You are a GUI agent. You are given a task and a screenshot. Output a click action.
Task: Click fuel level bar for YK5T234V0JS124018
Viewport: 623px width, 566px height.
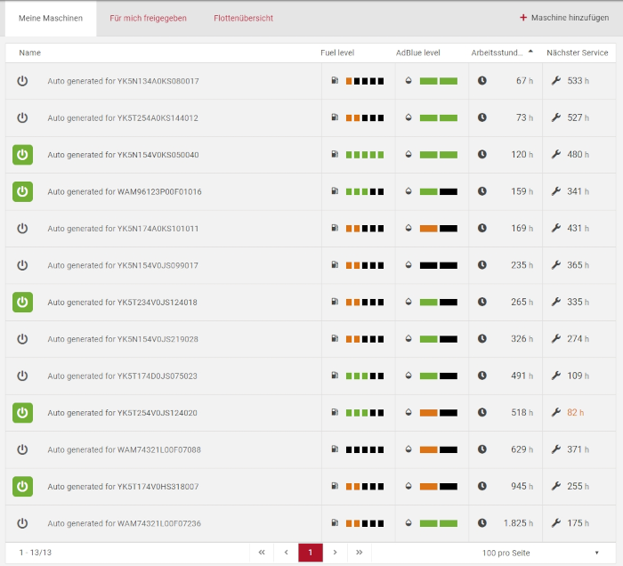(x=365, y=303)
